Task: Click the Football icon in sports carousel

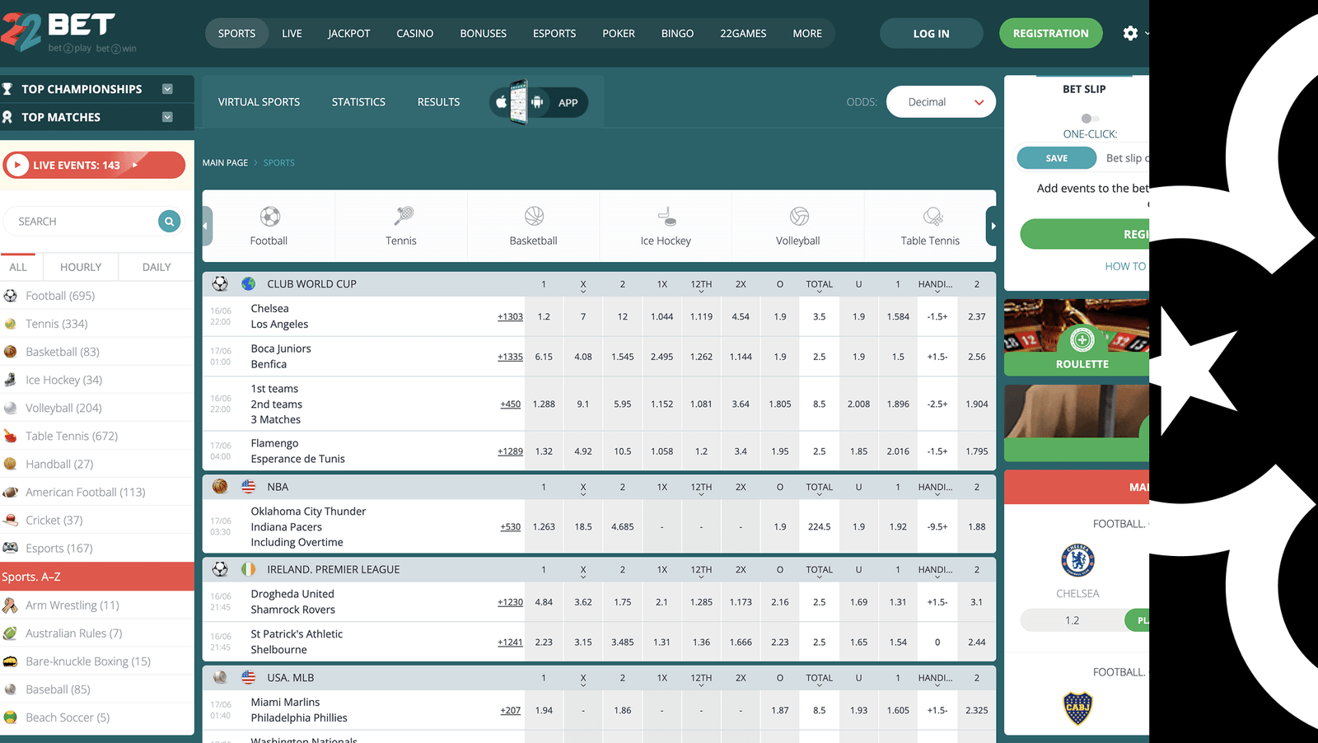Action: (x=269, y=217)
